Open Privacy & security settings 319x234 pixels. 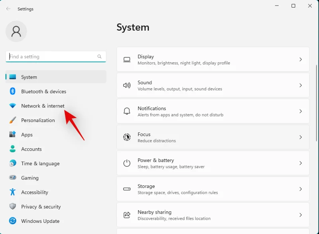tap(41, 206)
